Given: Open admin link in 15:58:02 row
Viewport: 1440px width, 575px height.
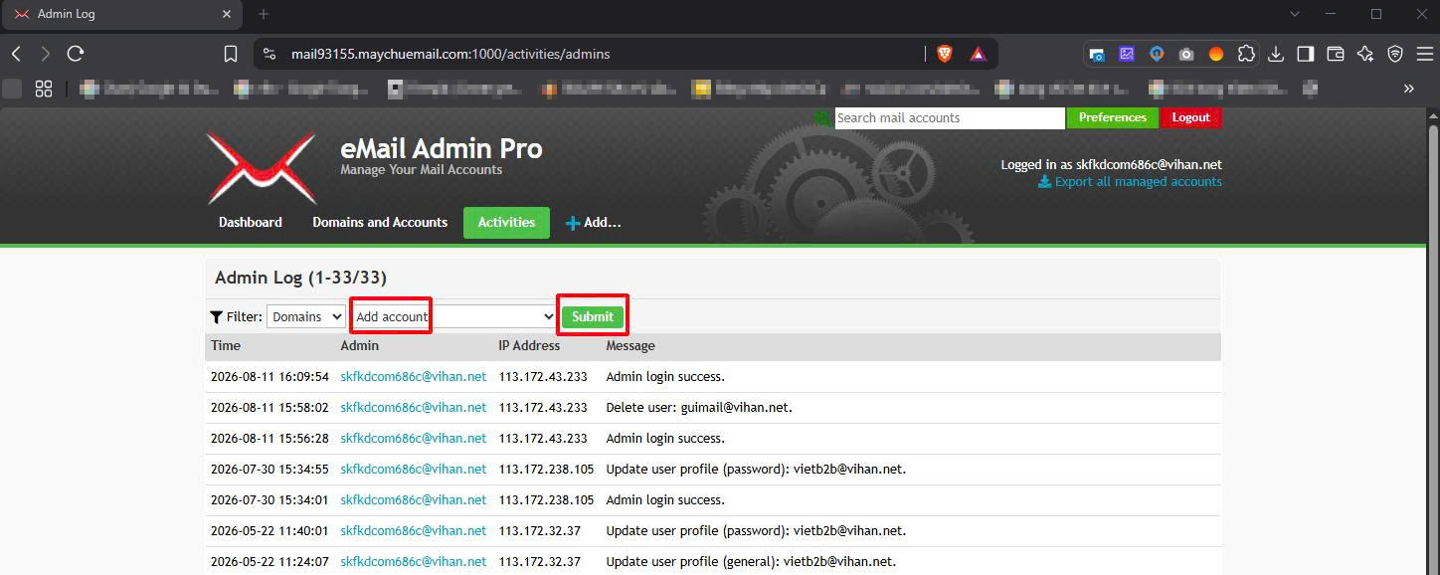Looking at the screenshot, I should (414, 407).
